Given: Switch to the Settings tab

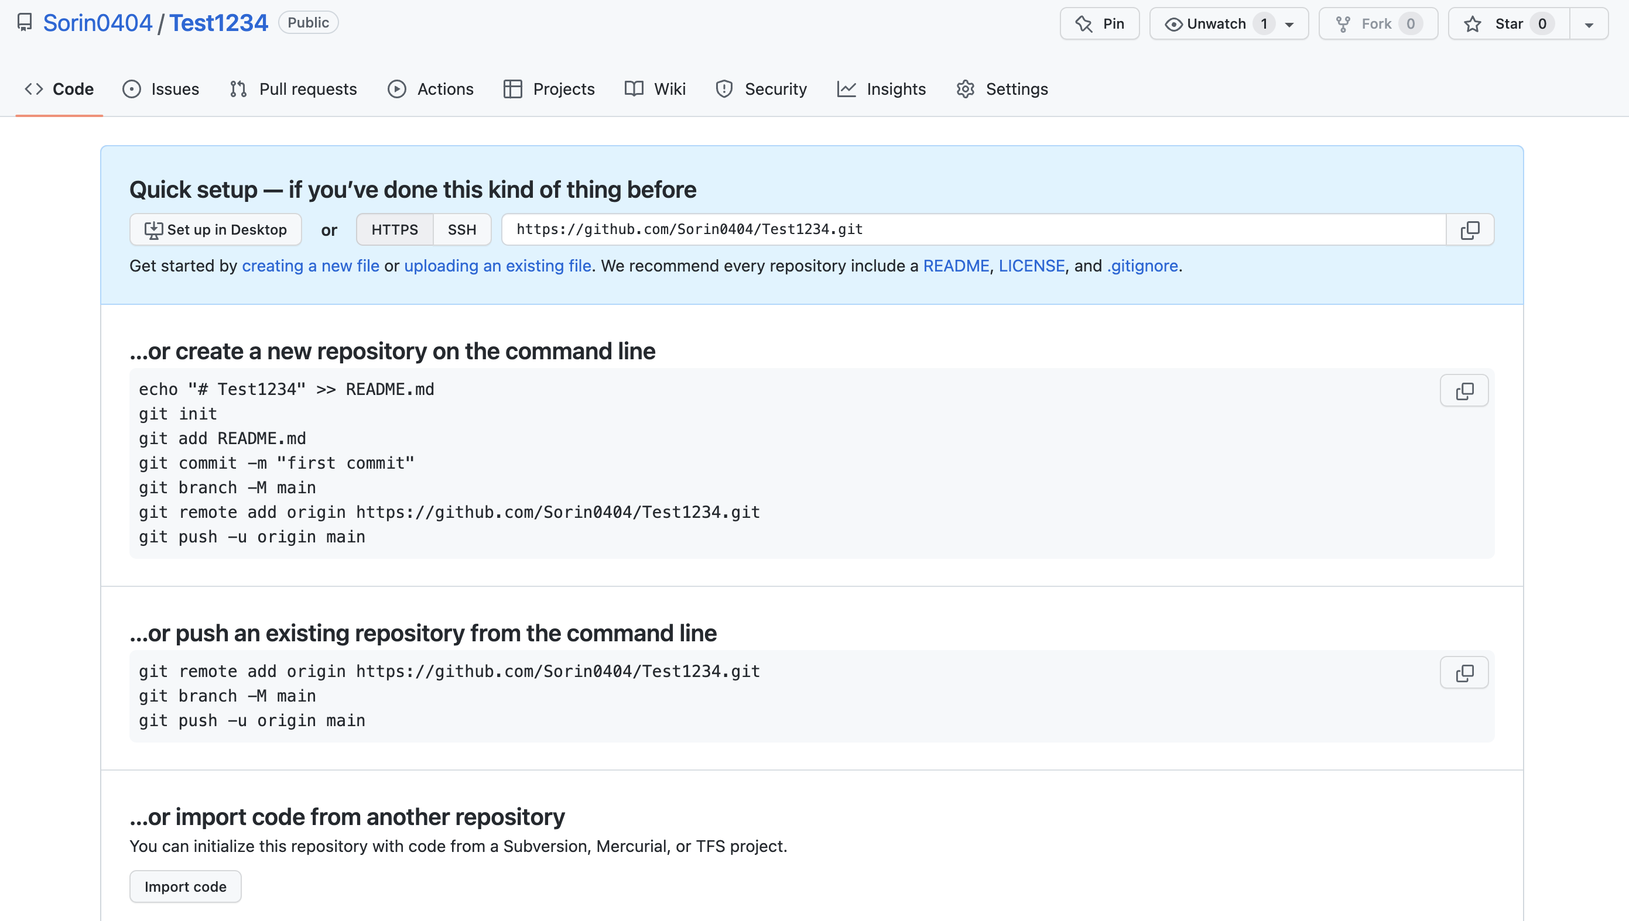Looking at the screenshot, I should point(1002,89).
